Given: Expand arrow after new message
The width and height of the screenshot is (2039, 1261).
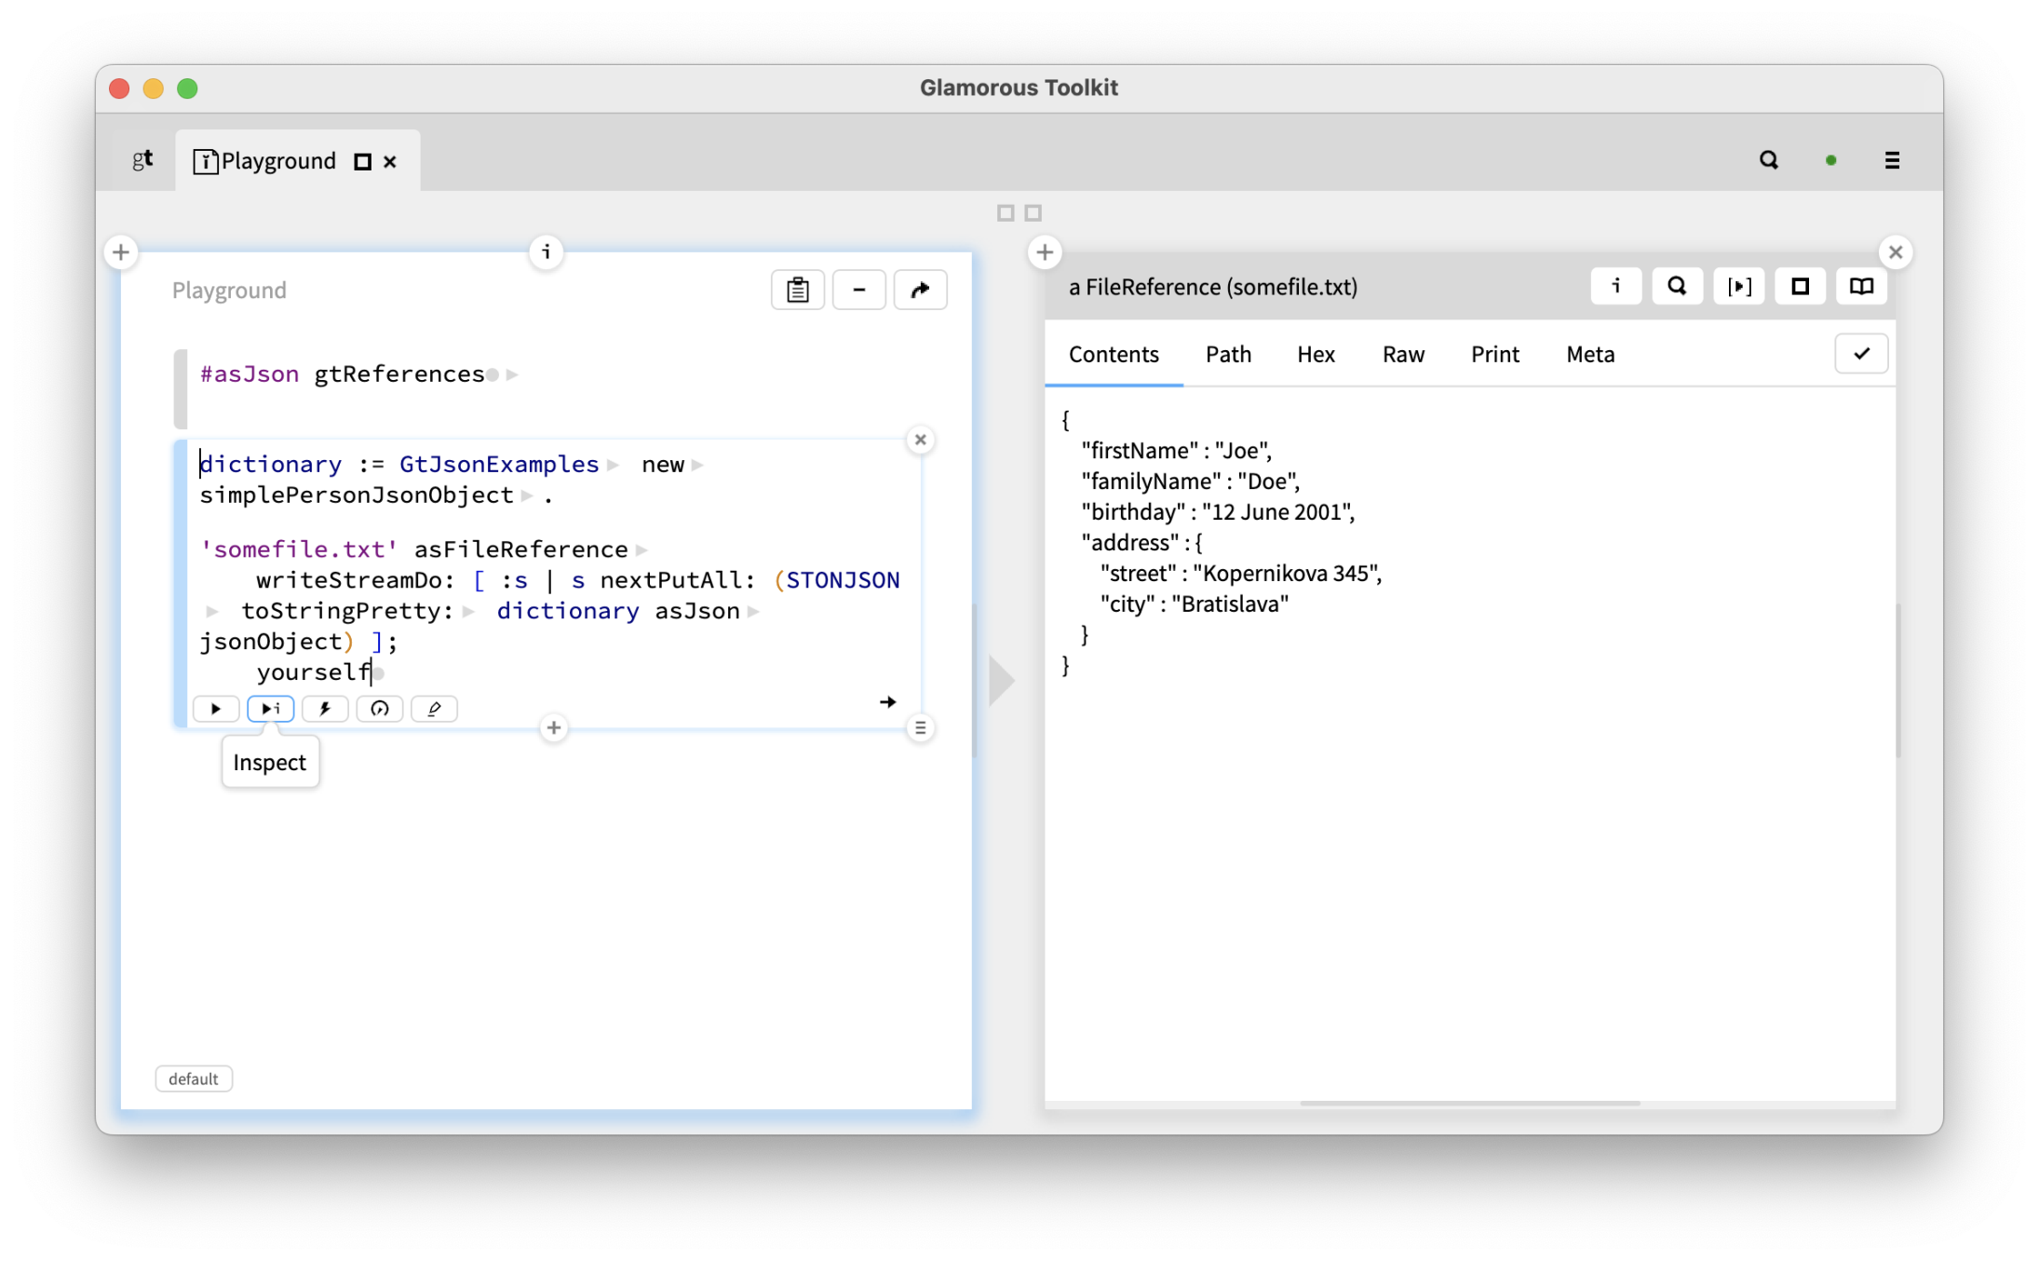Looking at the screenshot, I should pos(697,465).
